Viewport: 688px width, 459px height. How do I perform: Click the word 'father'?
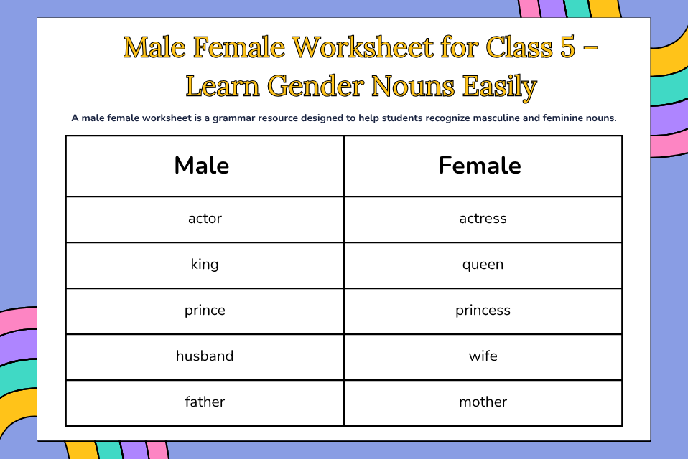point(205,402)
